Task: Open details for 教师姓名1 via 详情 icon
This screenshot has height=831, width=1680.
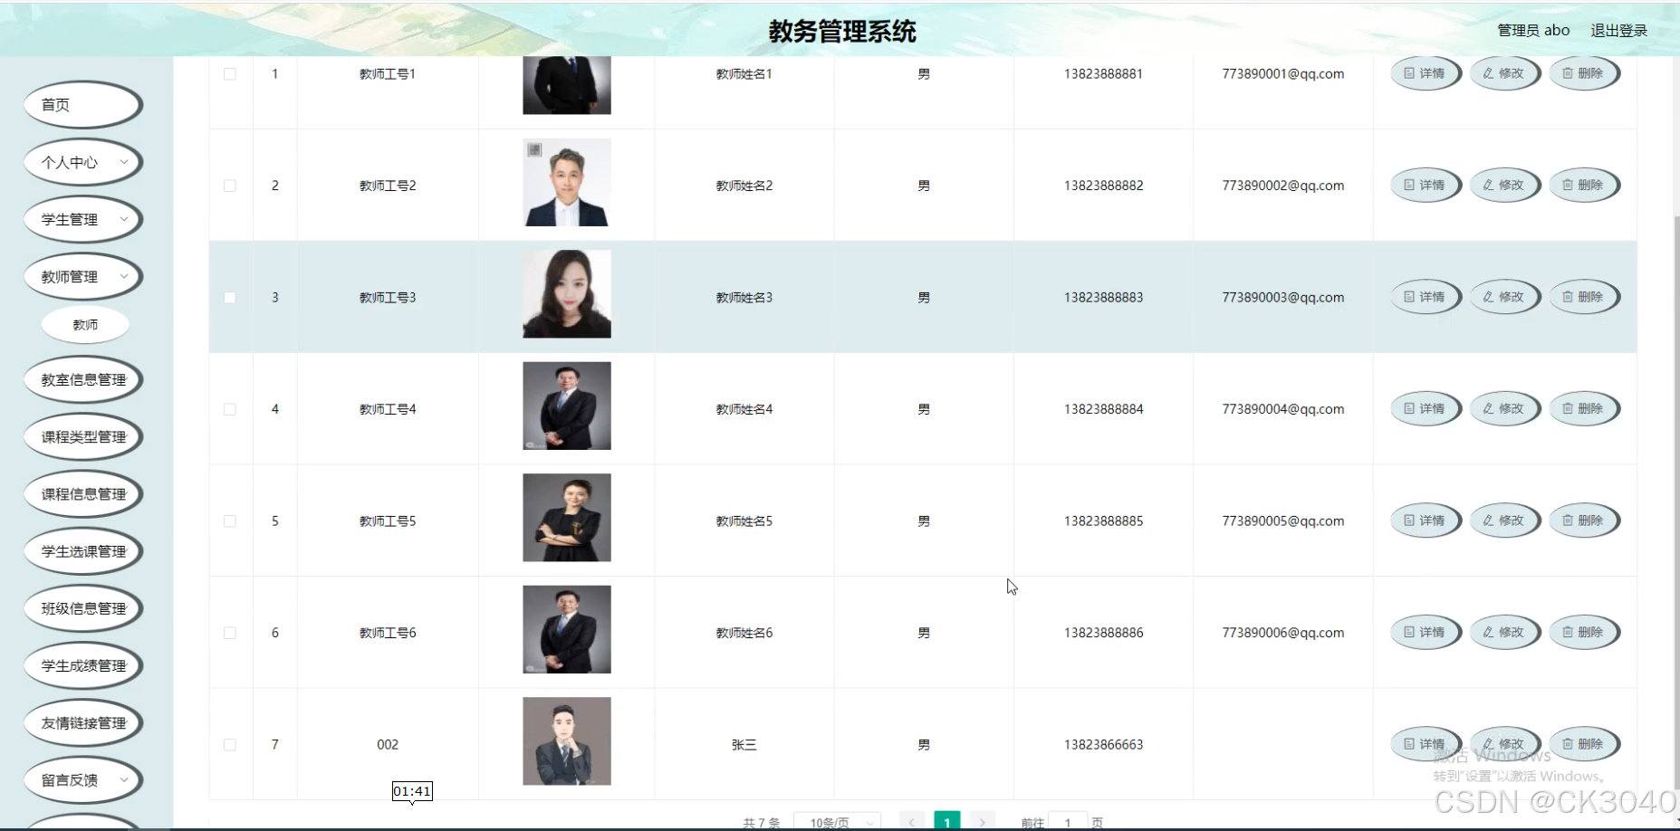Action: point(1425,73)
